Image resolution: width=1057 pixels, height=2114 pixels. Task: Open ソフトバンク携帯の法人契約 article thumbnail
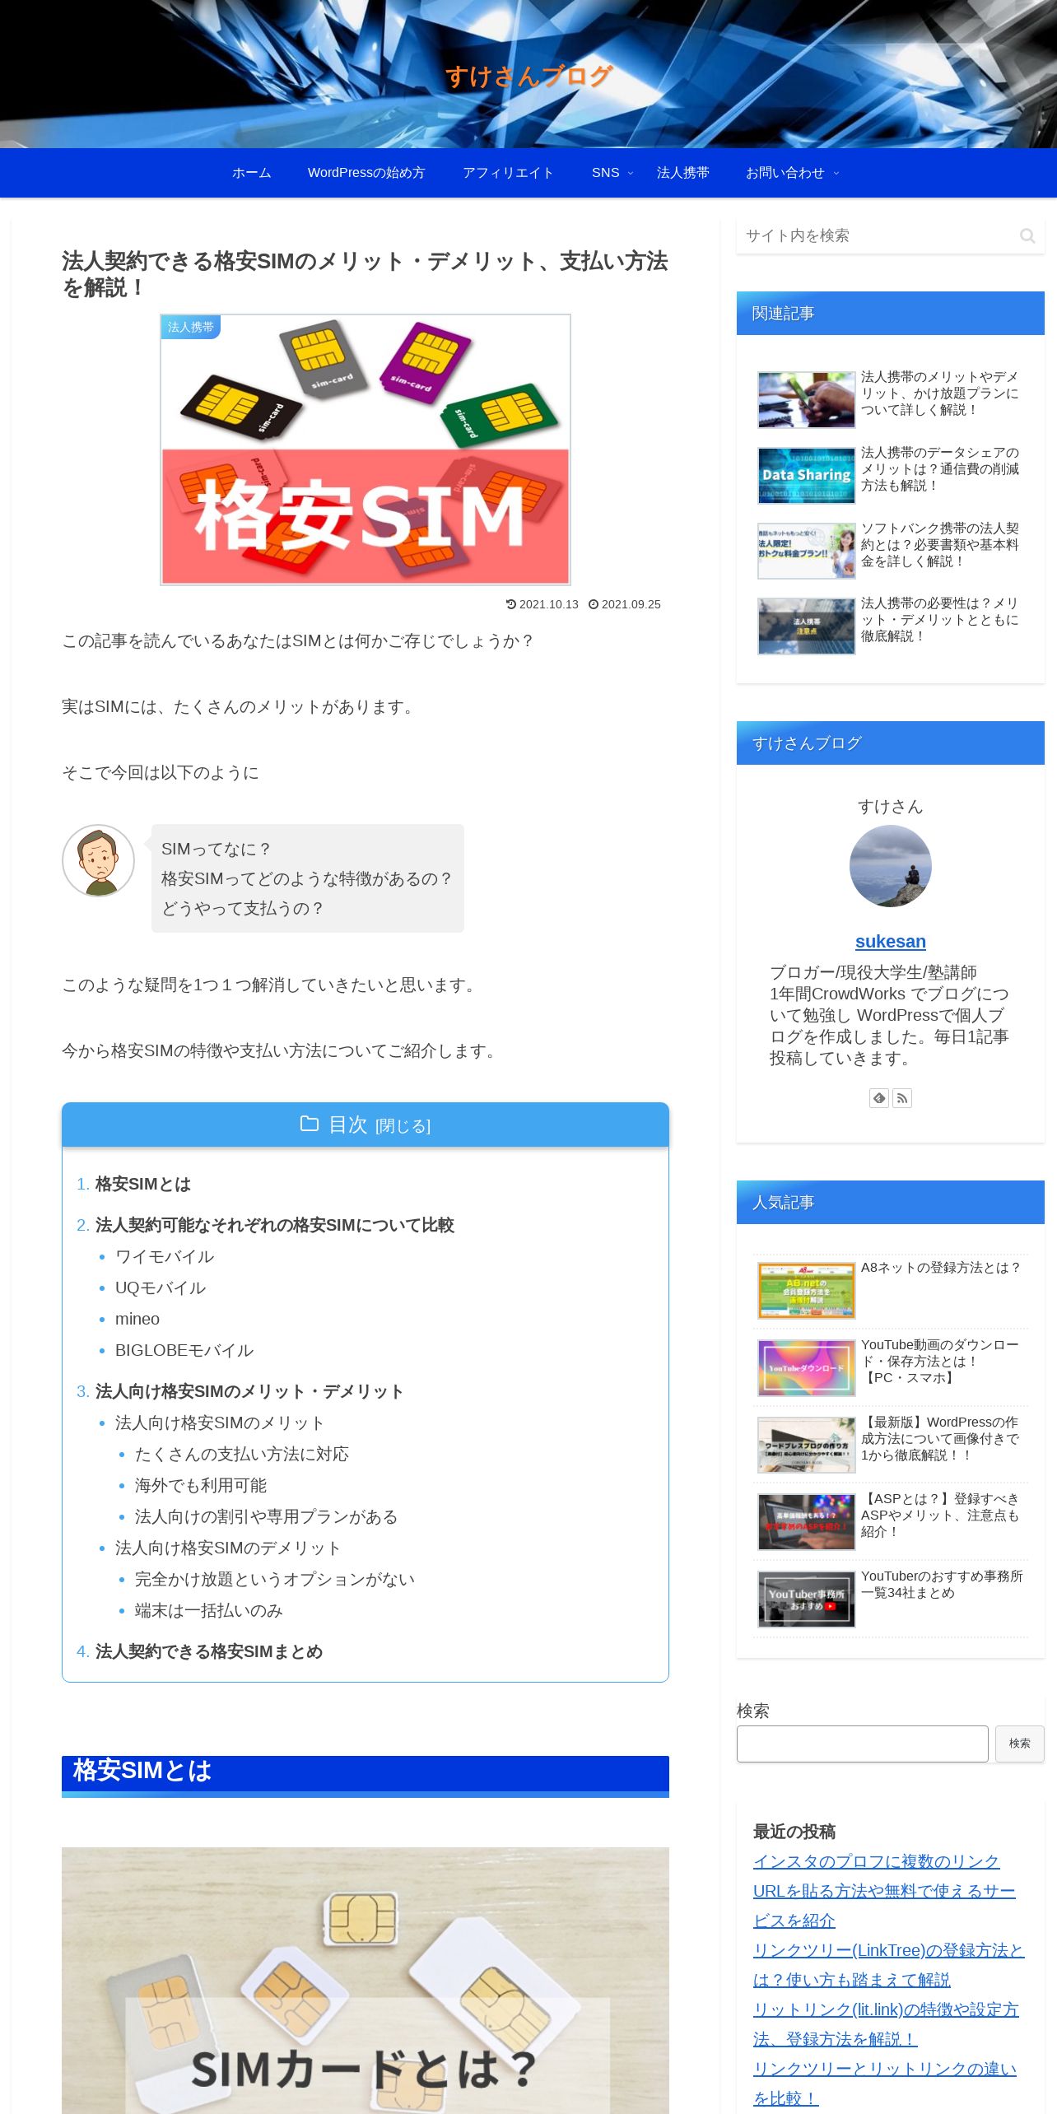[x=806, y=551]
